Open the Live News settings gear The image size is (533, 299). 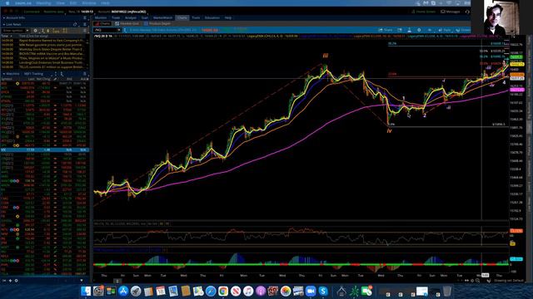[x=35, y=31]
